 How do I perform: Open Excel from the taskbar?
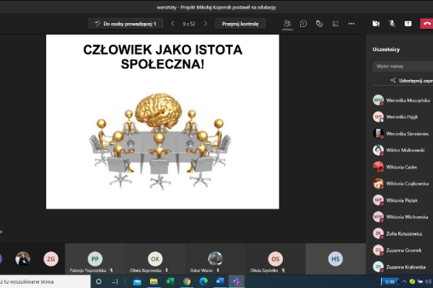(170, 282)
